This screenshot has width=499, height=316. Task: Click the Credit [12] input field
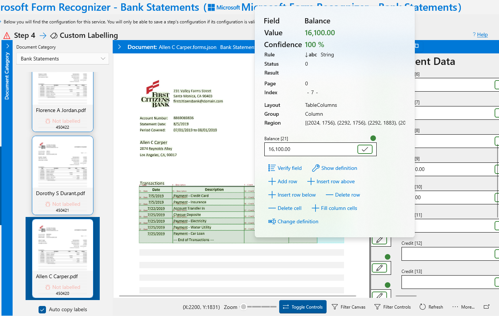[450, 254]
